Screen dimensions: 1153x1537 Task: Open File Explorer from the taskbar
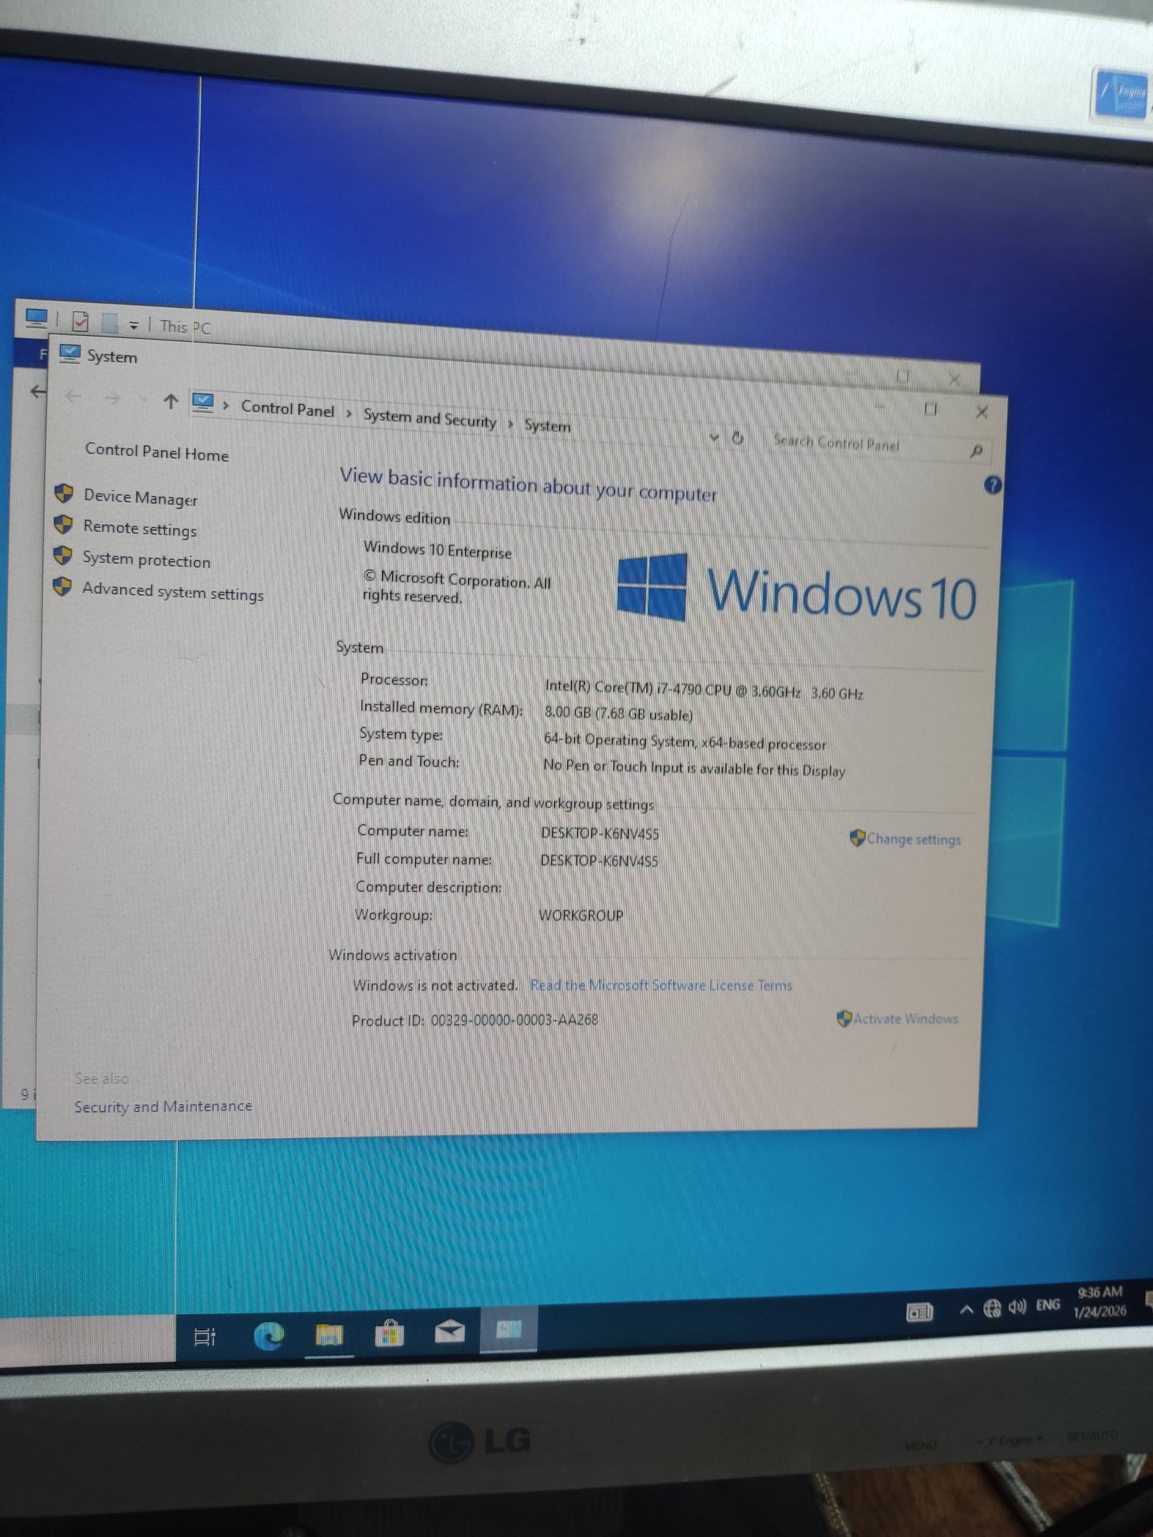tap(328, 1334)
